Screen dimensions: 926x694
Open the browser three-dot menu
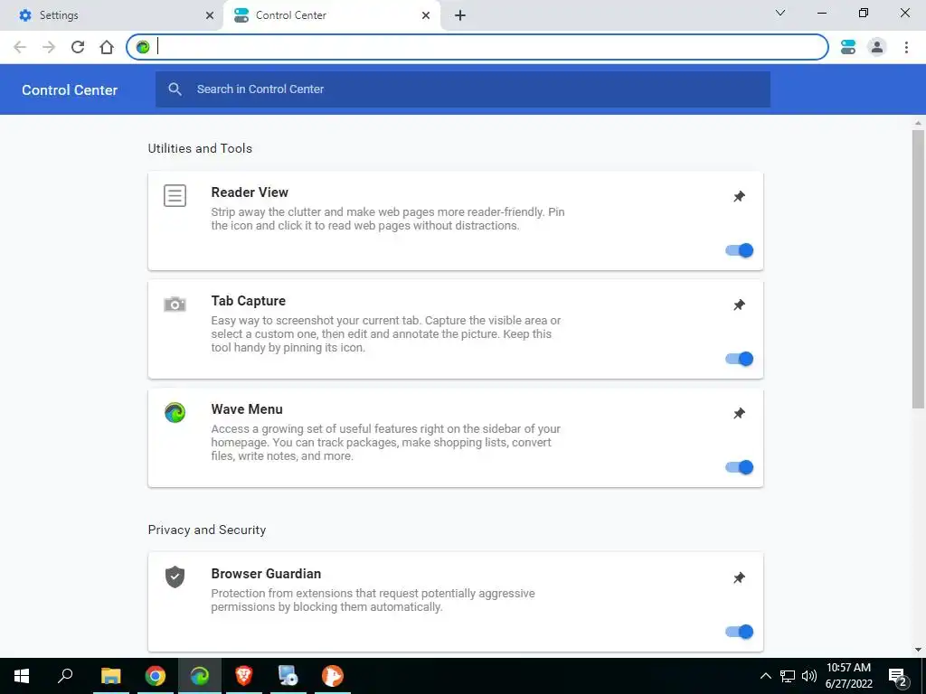point(906,47)
